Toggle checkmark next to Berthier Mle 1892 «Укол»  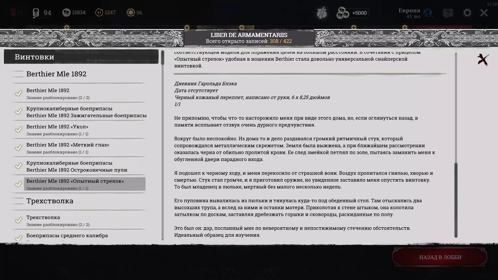click(x=18, y=130)
